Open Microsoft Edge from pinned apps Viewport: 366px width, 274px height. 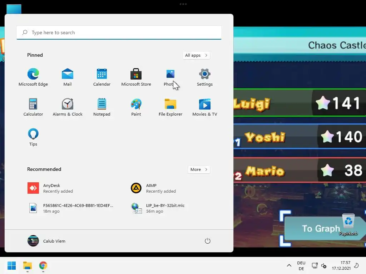pos(33,77)
